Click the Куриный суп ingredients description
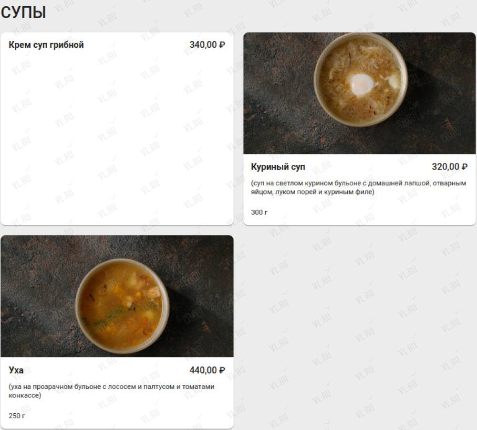Image resolution: width=477 pixels, height=430 pixels. (358, 187)
